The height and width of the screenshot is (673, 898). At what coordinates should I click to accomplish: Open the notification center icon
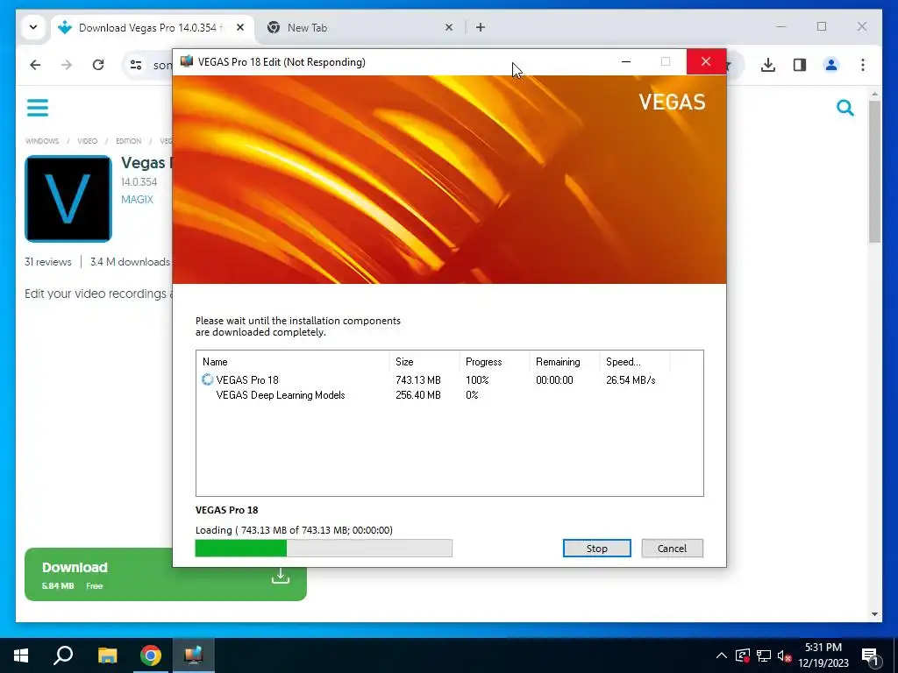[871, 656]
